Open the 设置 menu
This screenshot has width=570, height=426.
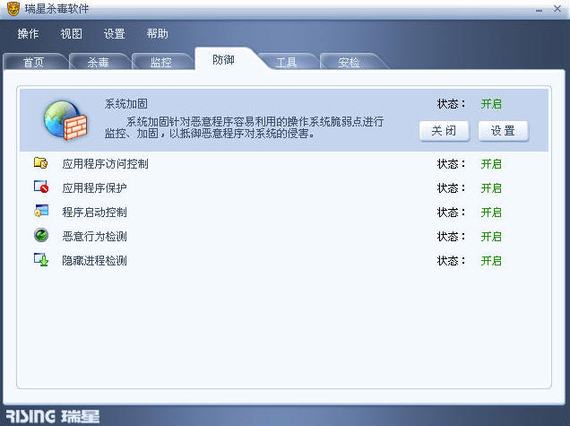click(x=115, y=34)
